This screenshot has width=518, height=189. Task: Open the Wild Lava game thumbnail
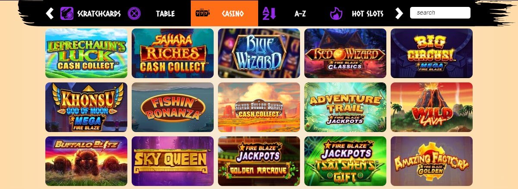tap(432, 107)
